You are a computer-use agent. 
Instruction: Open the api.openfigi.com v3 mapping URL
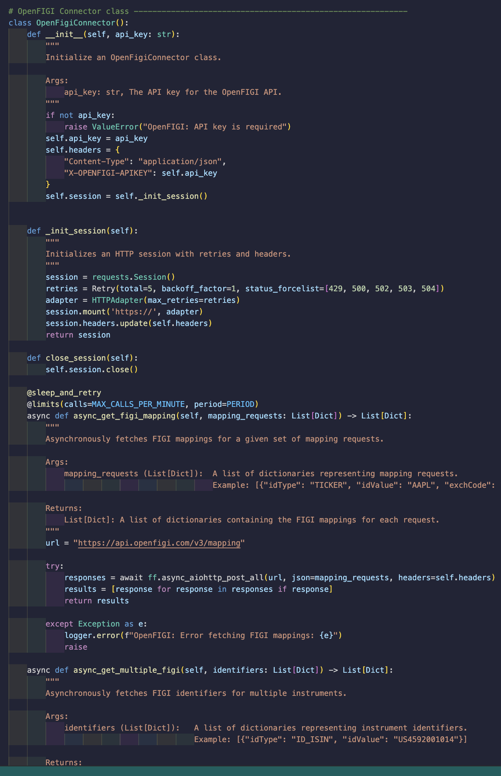159,543
